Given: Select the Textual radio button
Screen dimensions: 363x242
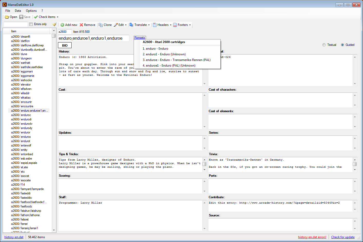Looking at the screenshot, I should point(324,45).
